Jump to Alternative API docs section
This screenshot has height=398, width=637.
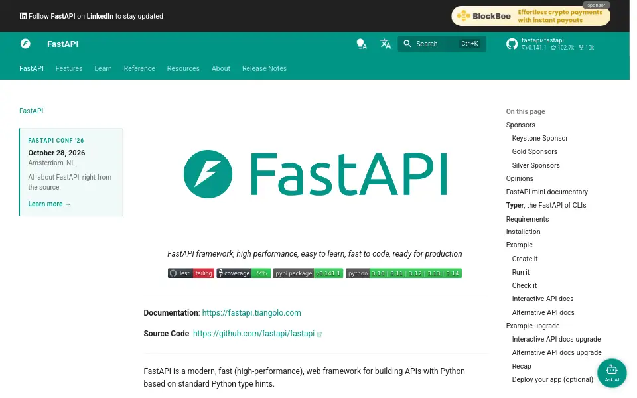tap(543, 312)
